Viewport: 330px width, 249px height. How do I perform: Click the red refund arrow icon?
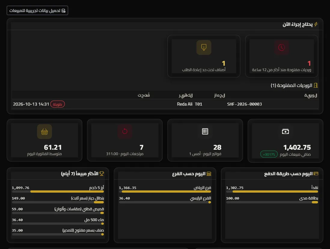point(125,131)
